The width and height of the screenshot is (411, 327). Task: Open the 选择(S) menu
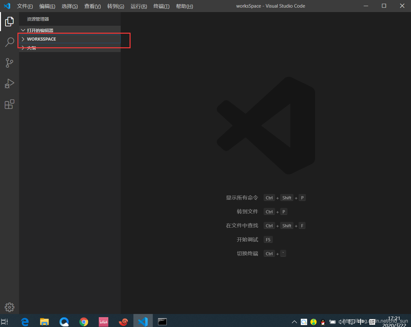[x=70, y=6]
